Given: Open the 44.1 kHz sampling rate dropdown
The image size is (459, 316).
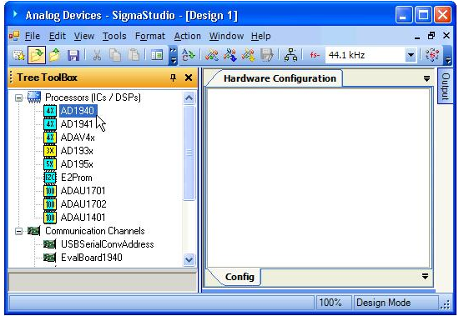Looking at the screenshot, I should [411, 55].
